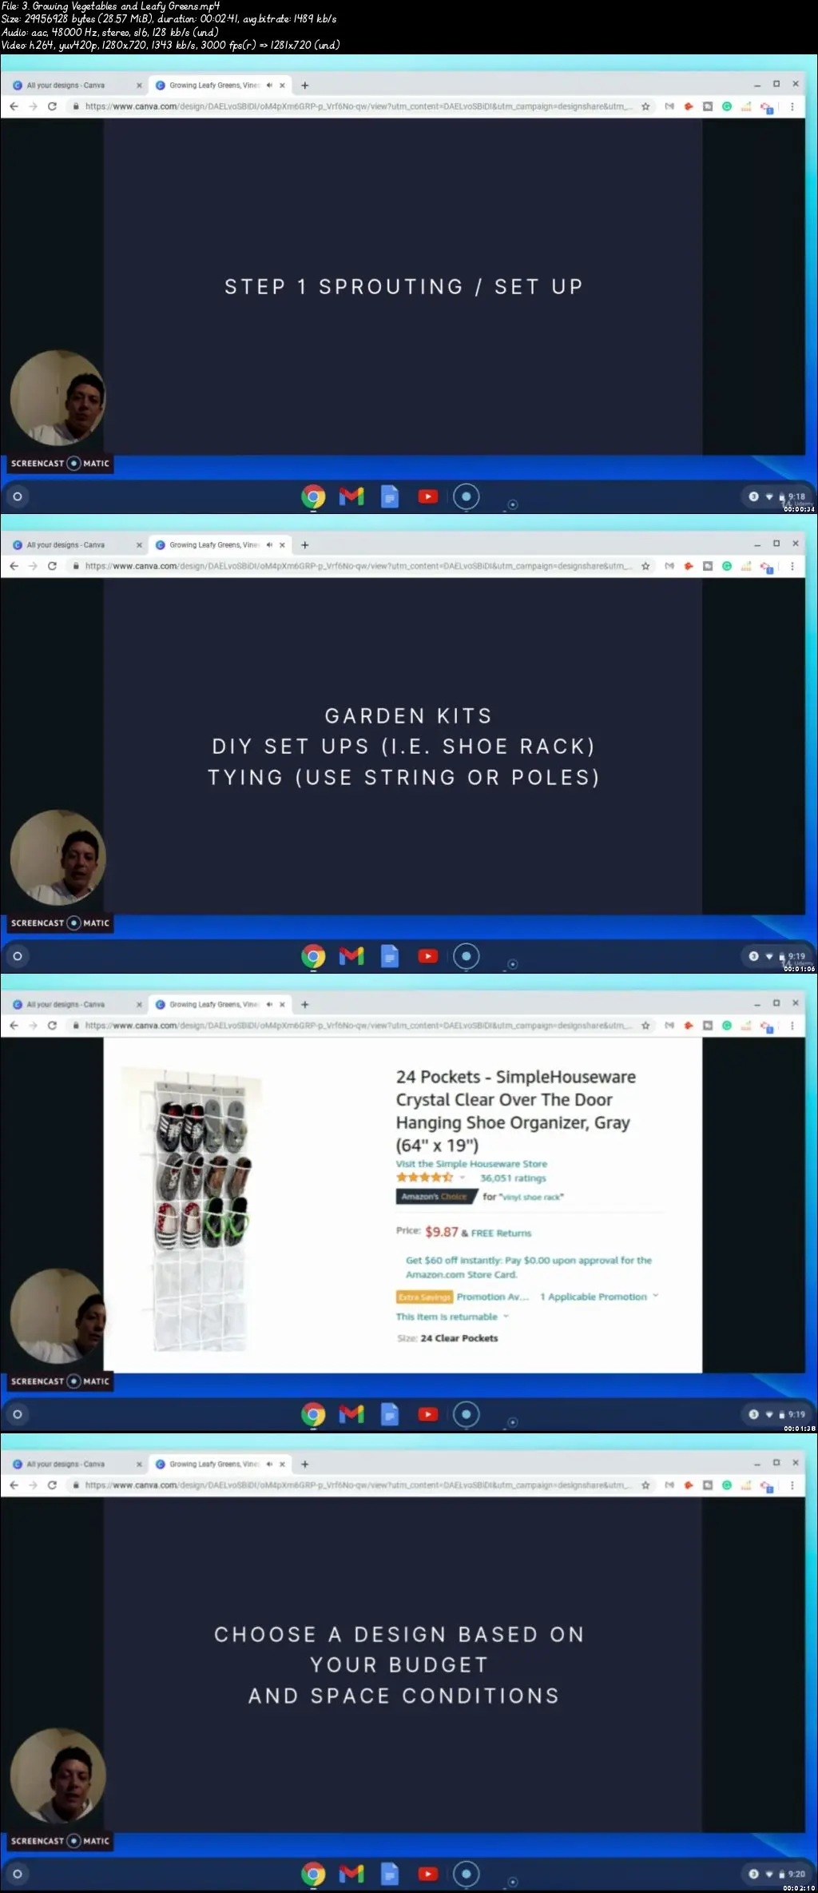This screenshot has width=818, height=1893.
Task: Reload the page in the Step 1 Sprouting frame
Action: [52, 106]
